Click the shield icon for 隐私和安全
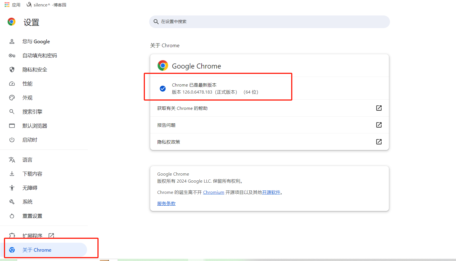Screen dimensions: 456x261 (x=12, y=70)
